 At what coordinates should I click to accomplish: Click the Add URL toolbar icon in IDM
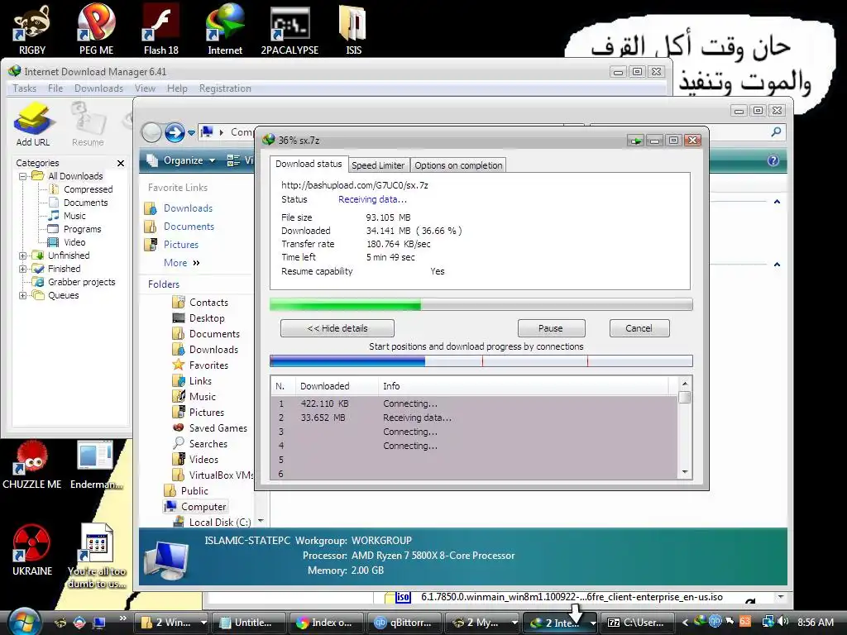pyautogui.click(x=33, y=125)
